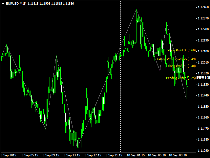Click the 9 Sep 13:15 time label

(72, 155)
